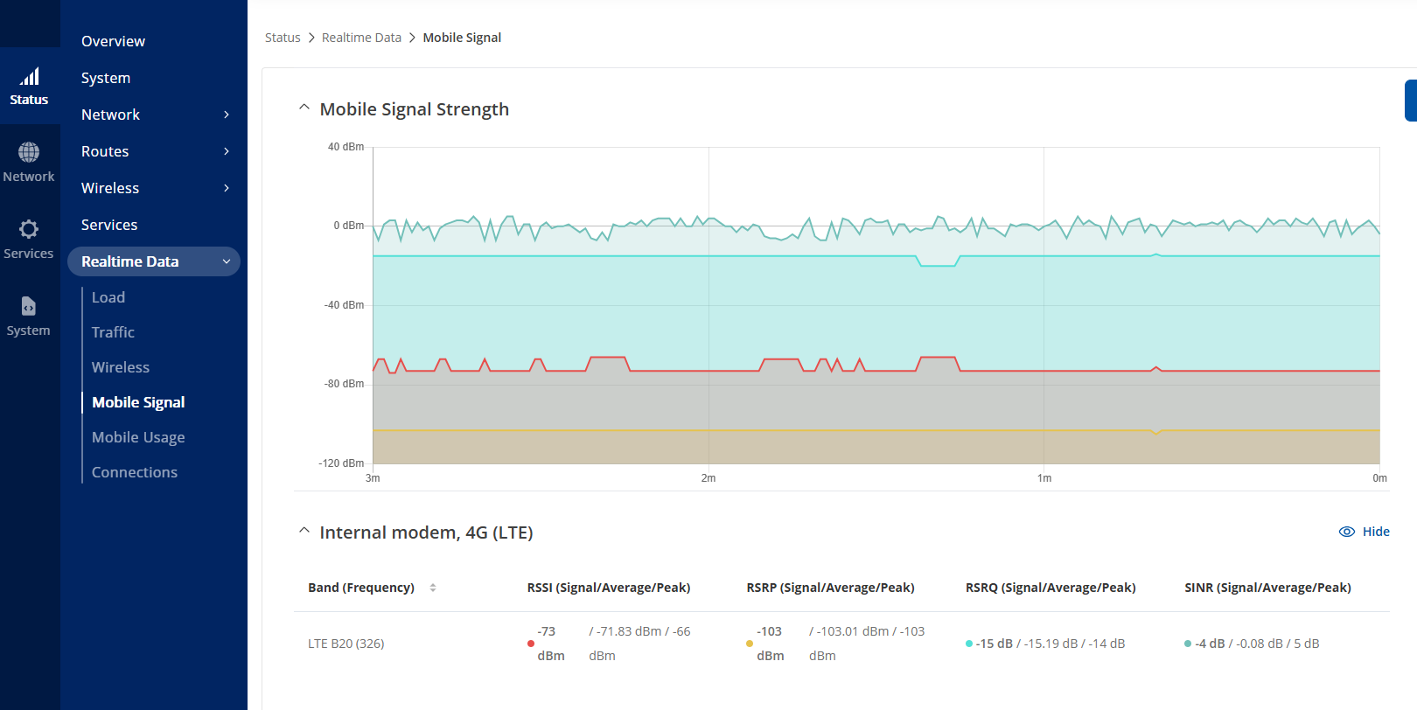Image resolution: width=1417 pixels, height=710 pixels.
Task: Click the yellow RSRP indicator dot
Action: tap(750, 644)
